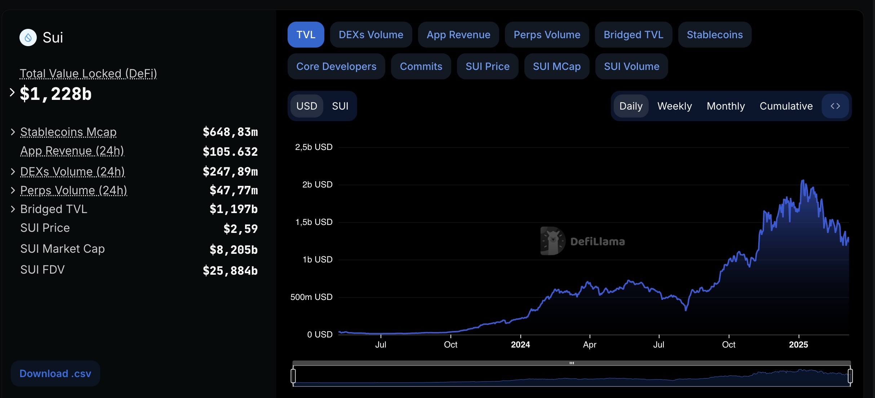Screen dimensions: 875x398
Task: Click the App Revenue (24h) label
Action: point(72,151)
